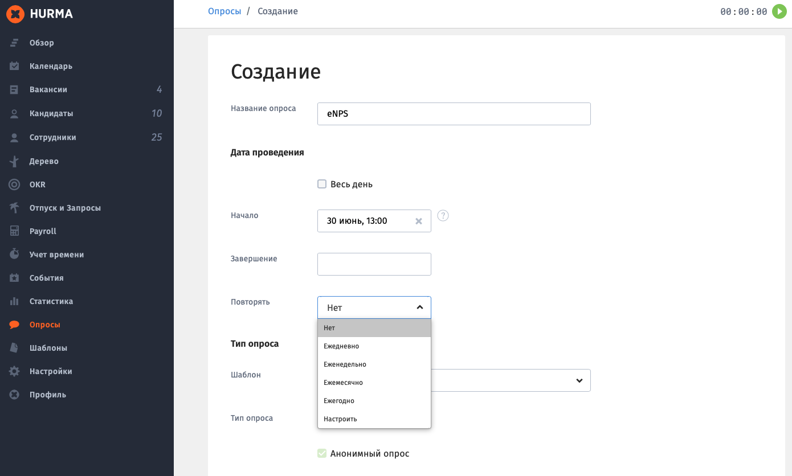
Task: Click the Вакансии sidebar icon
Action: pos(15,89)
